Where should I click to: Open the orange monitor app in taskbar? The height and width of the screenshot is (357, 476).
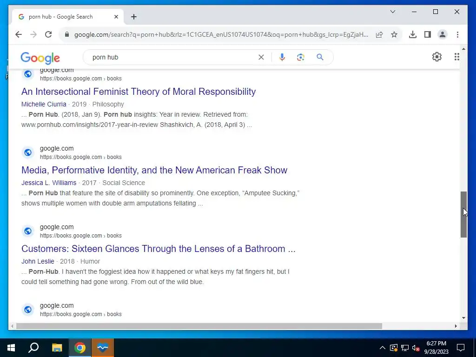click(103, 348)
